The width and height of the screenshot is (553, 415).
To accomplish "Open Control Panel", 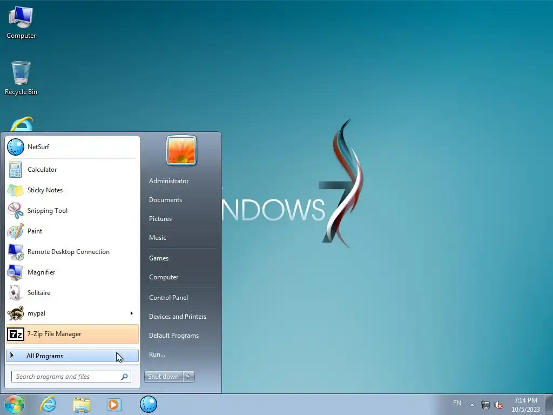I will [x=168, y=298].
